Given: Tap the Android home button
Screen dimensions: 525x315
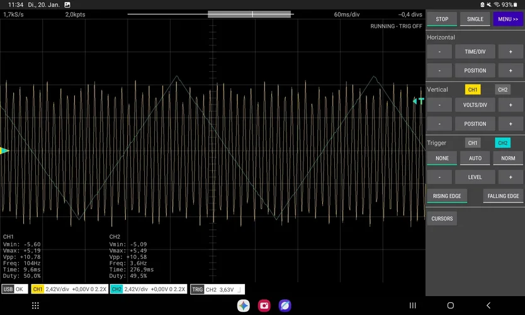Looking at the screenshot, I should click(x=451, y=306).
